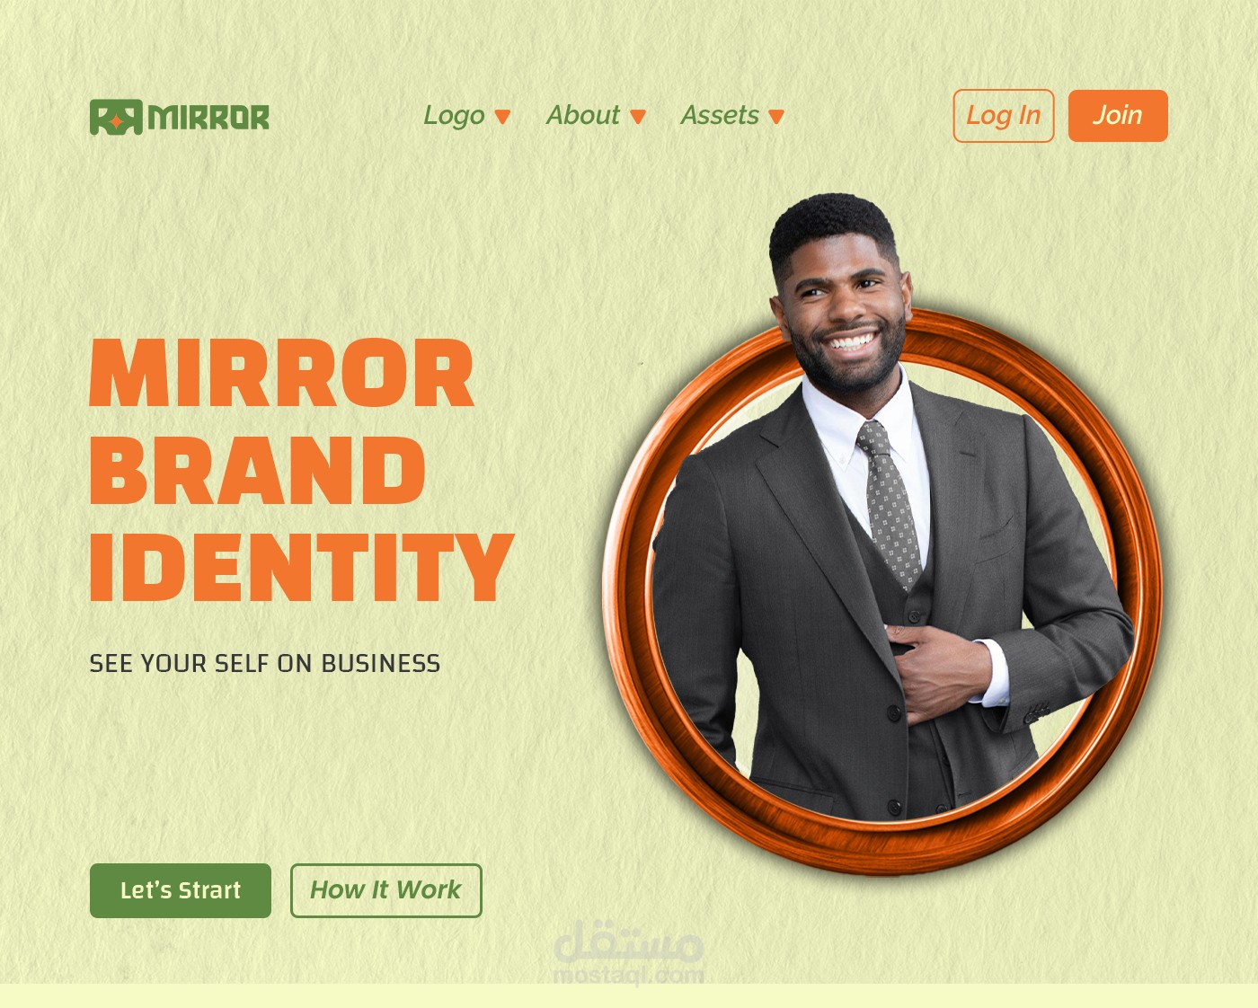The height and width of the screenshot is (1008, 1258).
Task: Expand the Assets dropdown arrow
Action: 777,117
